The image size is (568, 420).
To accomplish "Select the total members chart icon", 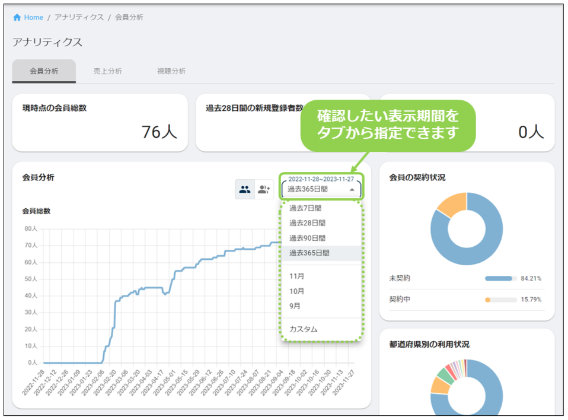I will pyautogui.click(x=245, y=190).
